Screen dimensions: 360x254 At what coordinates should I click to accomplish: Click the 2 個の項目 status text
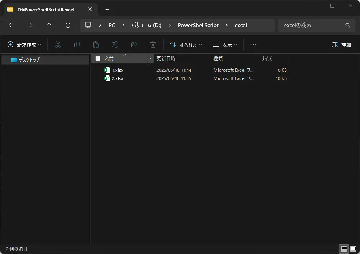(x=17, y=249)
